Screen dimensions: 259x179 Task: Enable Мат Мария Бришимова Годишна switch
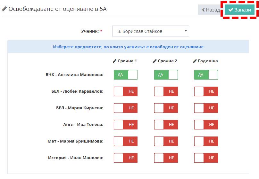(x=206, y=141)
